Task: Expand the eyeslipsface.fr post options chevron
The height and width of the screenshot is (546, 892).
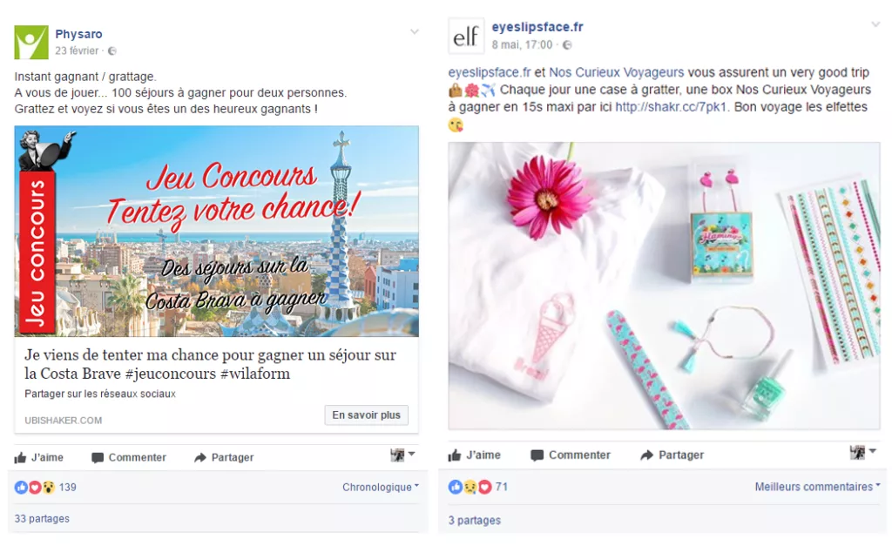Action: click(875, 24)
